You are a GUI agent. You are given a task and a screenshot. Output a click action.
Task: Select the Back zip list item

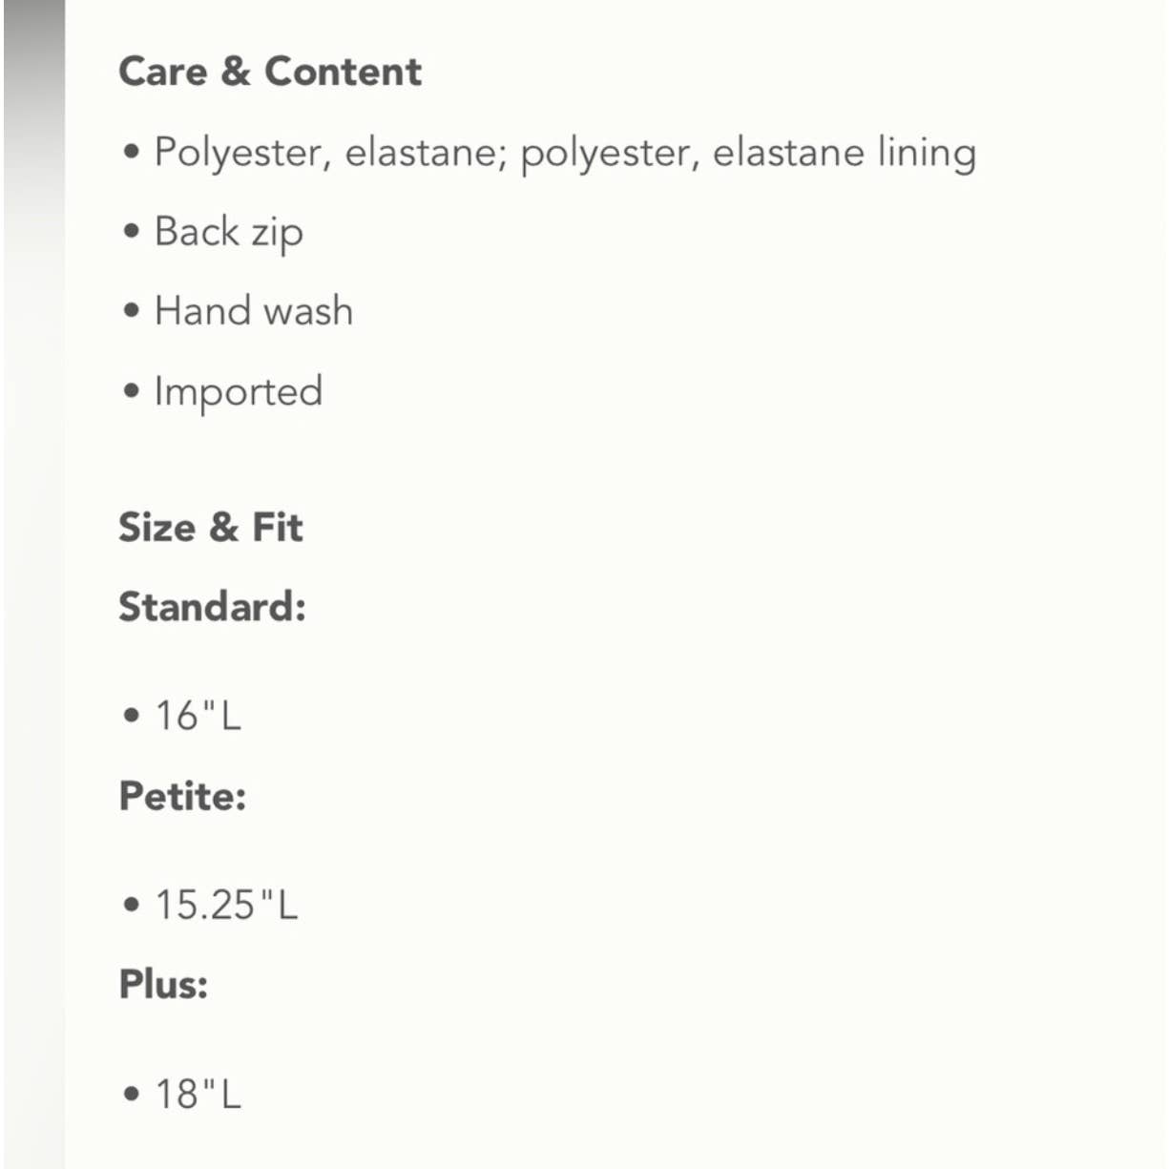click(x=229, y=232)
